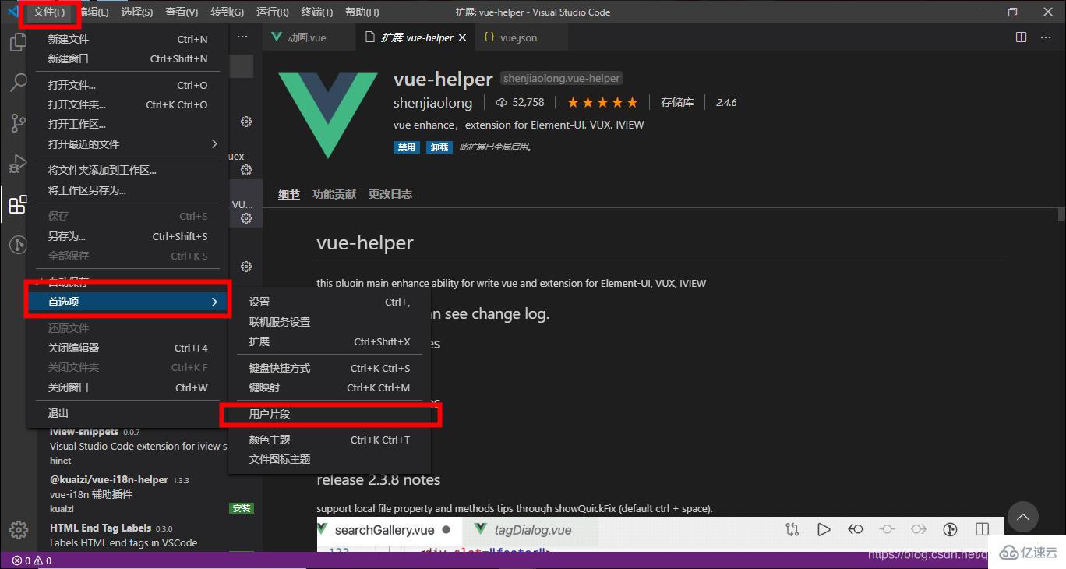Open the 编辑(E) menu
The height and width of the screenshot is (569, 1066).
tap(94, 12)
